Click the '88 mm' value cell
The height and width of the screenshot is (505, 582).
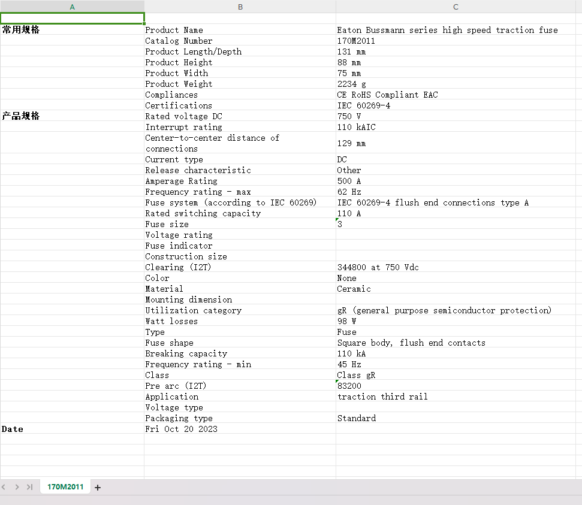point(456,62)
